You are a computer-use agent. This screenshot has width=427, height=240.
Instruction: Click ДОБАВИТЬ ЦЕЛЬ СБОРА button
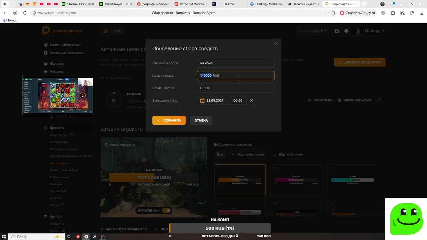click(x=360, y=62)
